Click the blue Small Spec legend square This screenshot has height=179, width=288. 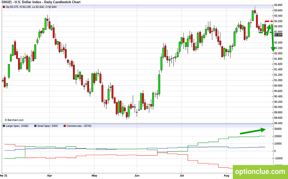(x=35, y=126)
